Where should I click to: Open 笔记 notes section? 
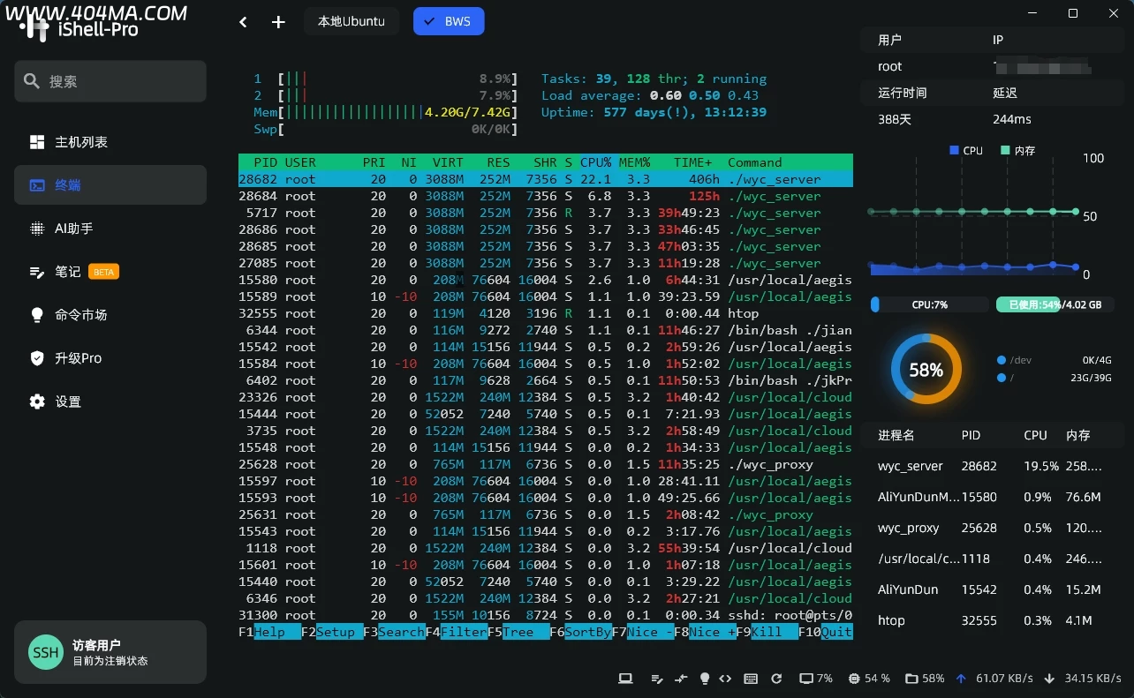pyautogui.click(x=110, y=272)
